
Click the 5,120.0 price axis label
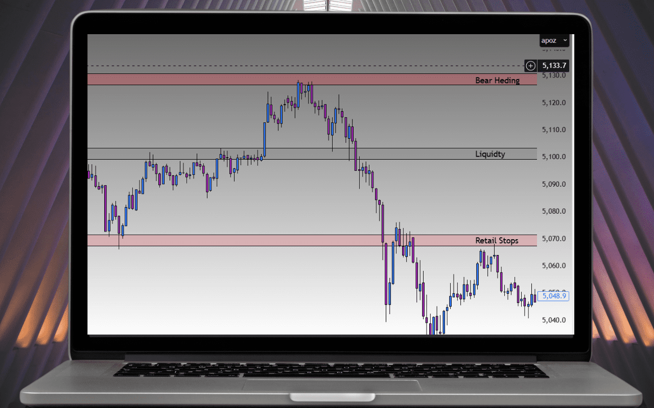(x=554, y=103)
